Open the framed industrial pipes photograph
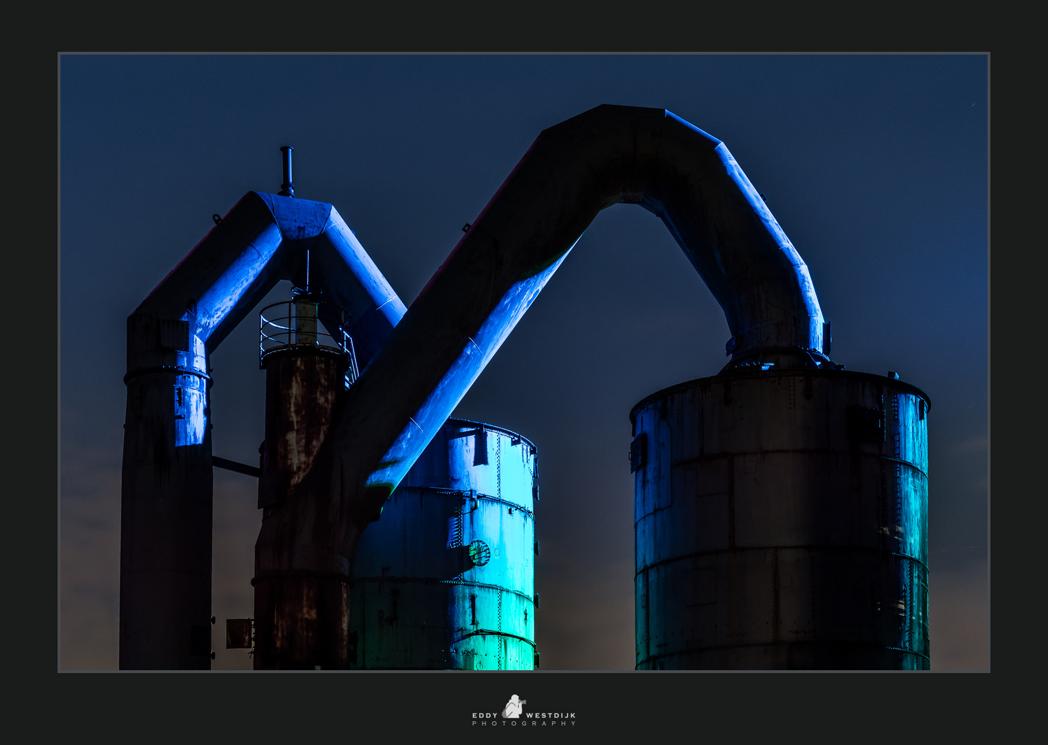1048x745 pixels. 524,362
